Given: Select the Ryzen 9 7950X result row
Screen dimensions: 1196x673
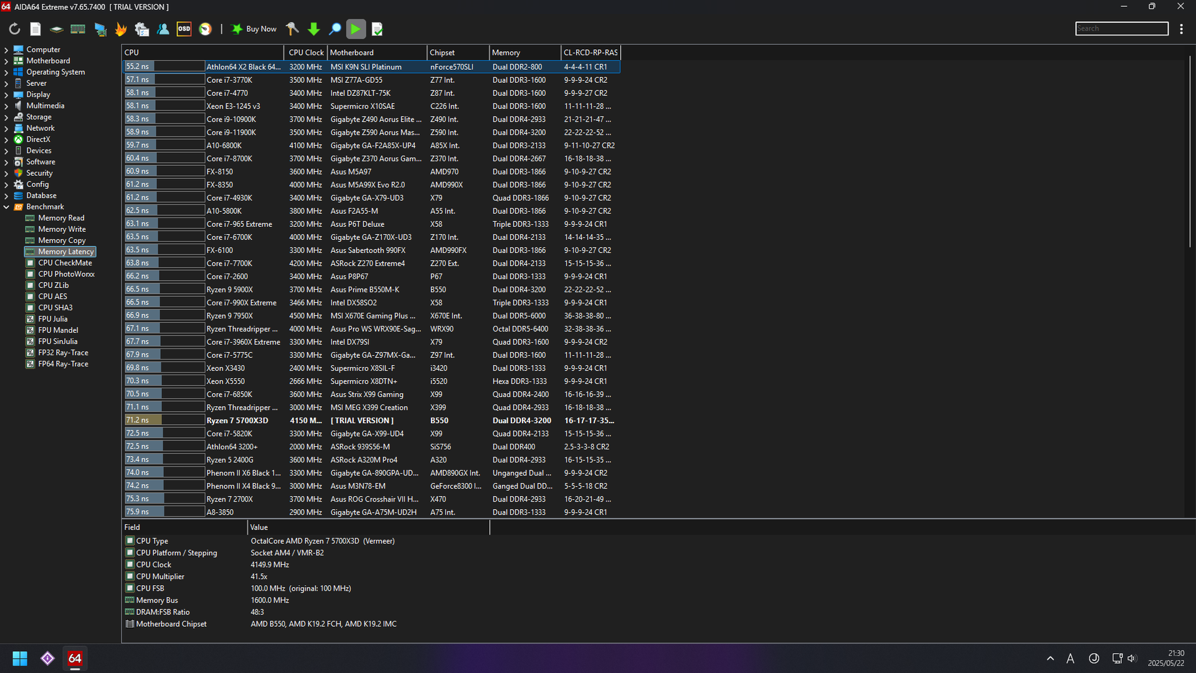Looking at the screenshot, I should (x=371, y=316).
